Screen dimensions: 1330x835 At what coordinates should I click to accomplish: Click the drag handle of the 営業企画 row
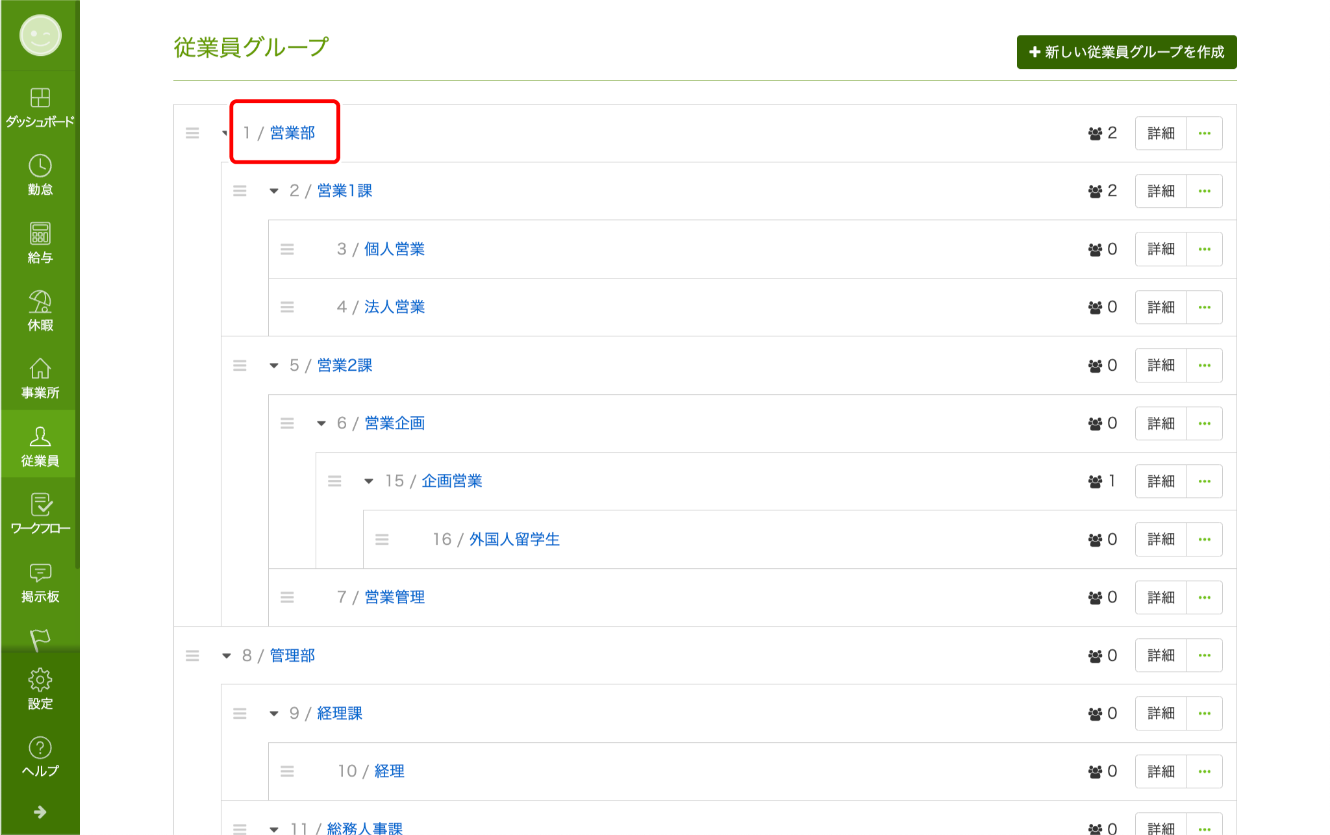(x=287, y=423)
